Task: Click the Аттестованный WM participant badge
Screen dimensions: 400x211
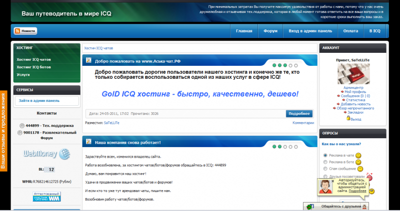Action: click(x=46, y=197)
